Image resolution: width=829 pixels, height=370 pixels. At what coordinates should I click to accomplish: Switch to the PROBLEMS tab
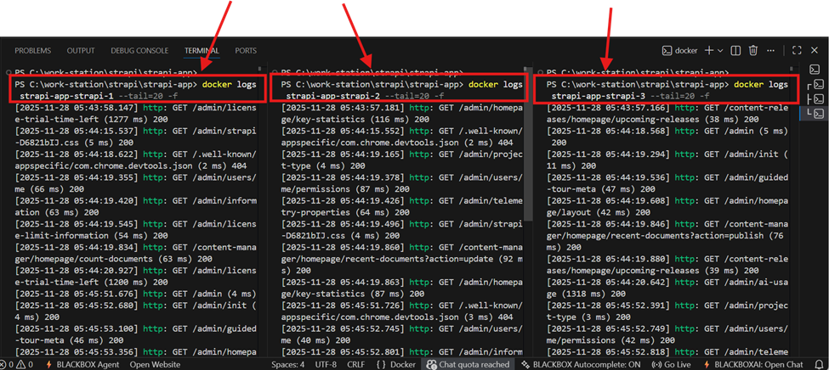pos(32,51)
